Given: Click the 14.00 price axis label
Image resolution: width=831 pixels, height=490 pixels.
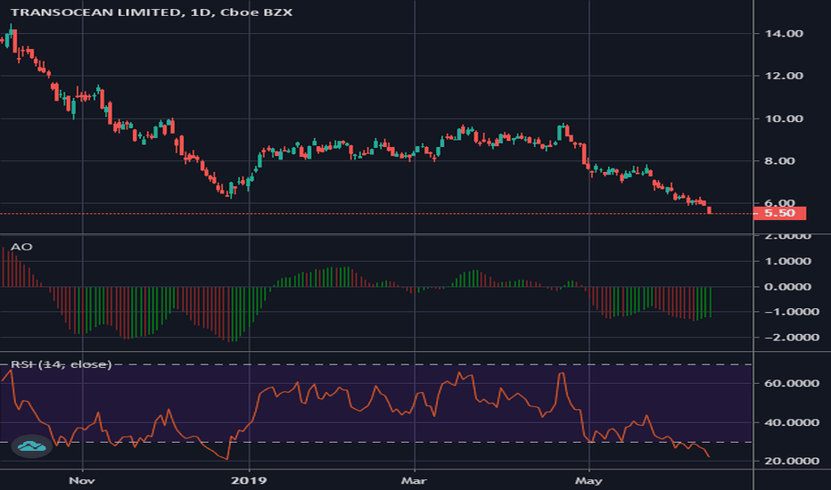Looking at the screenshot, I should pos(784,33).
